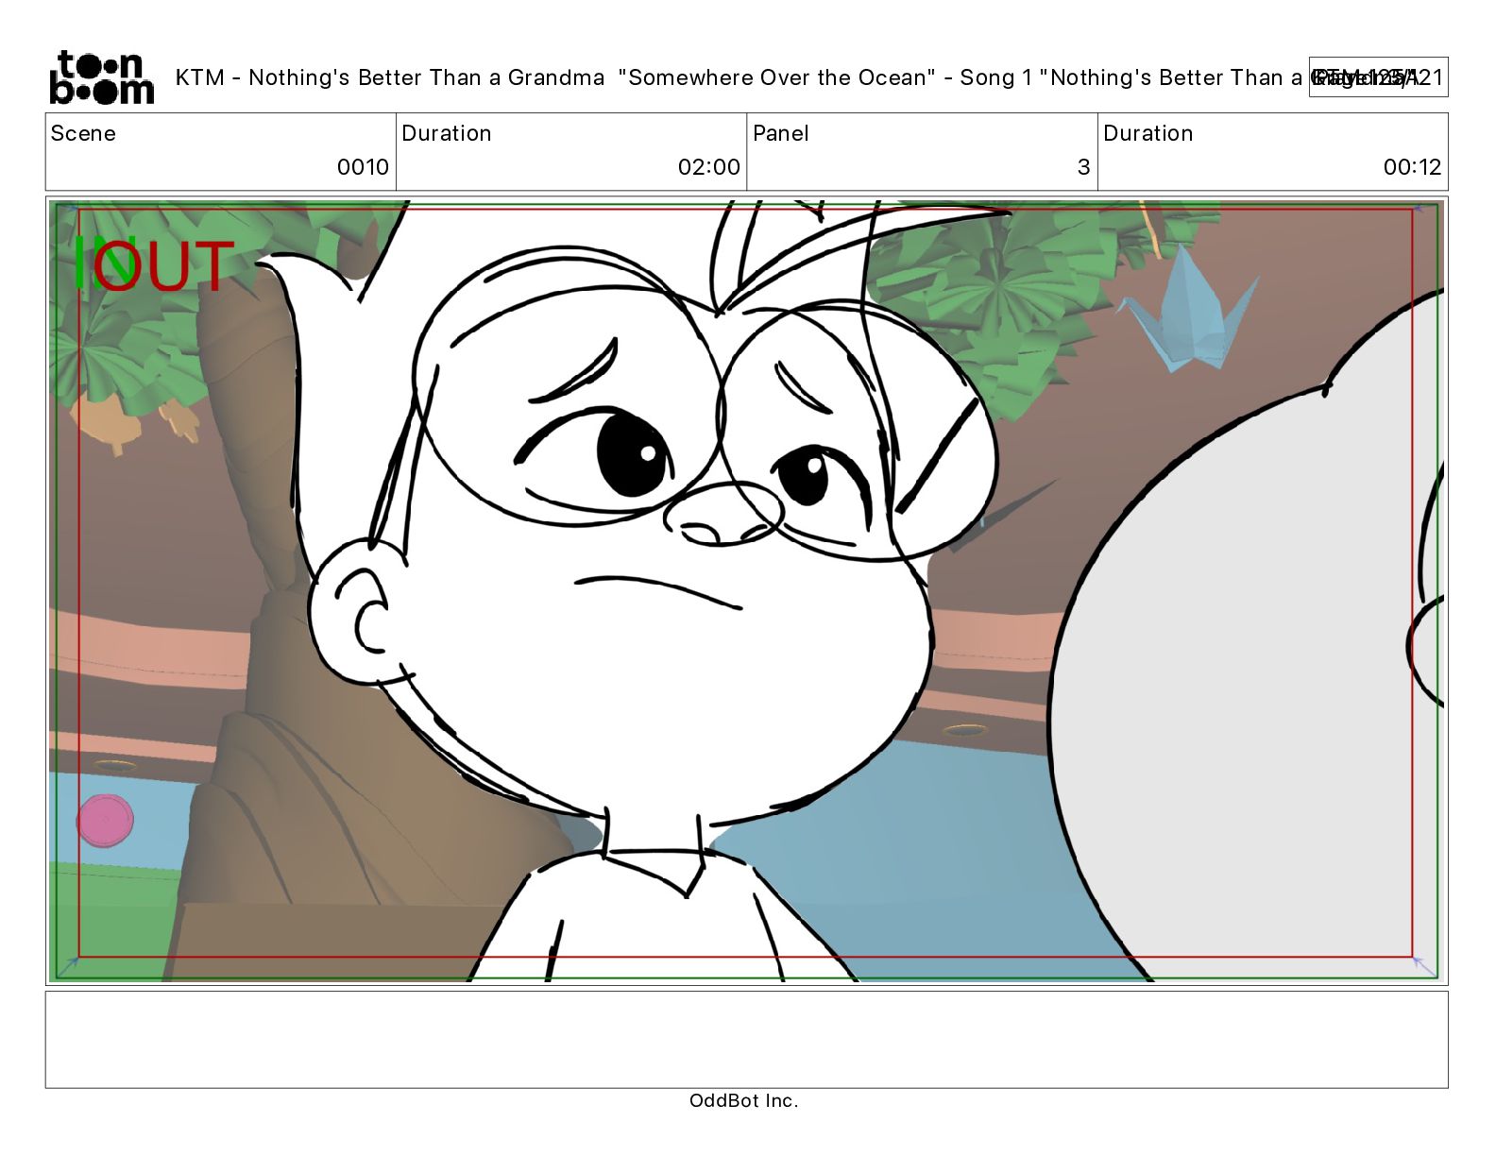The width and height of the screenshot is (1496, 1156).
Task: Click the Panel label
Action: click(x=780, y=133)
